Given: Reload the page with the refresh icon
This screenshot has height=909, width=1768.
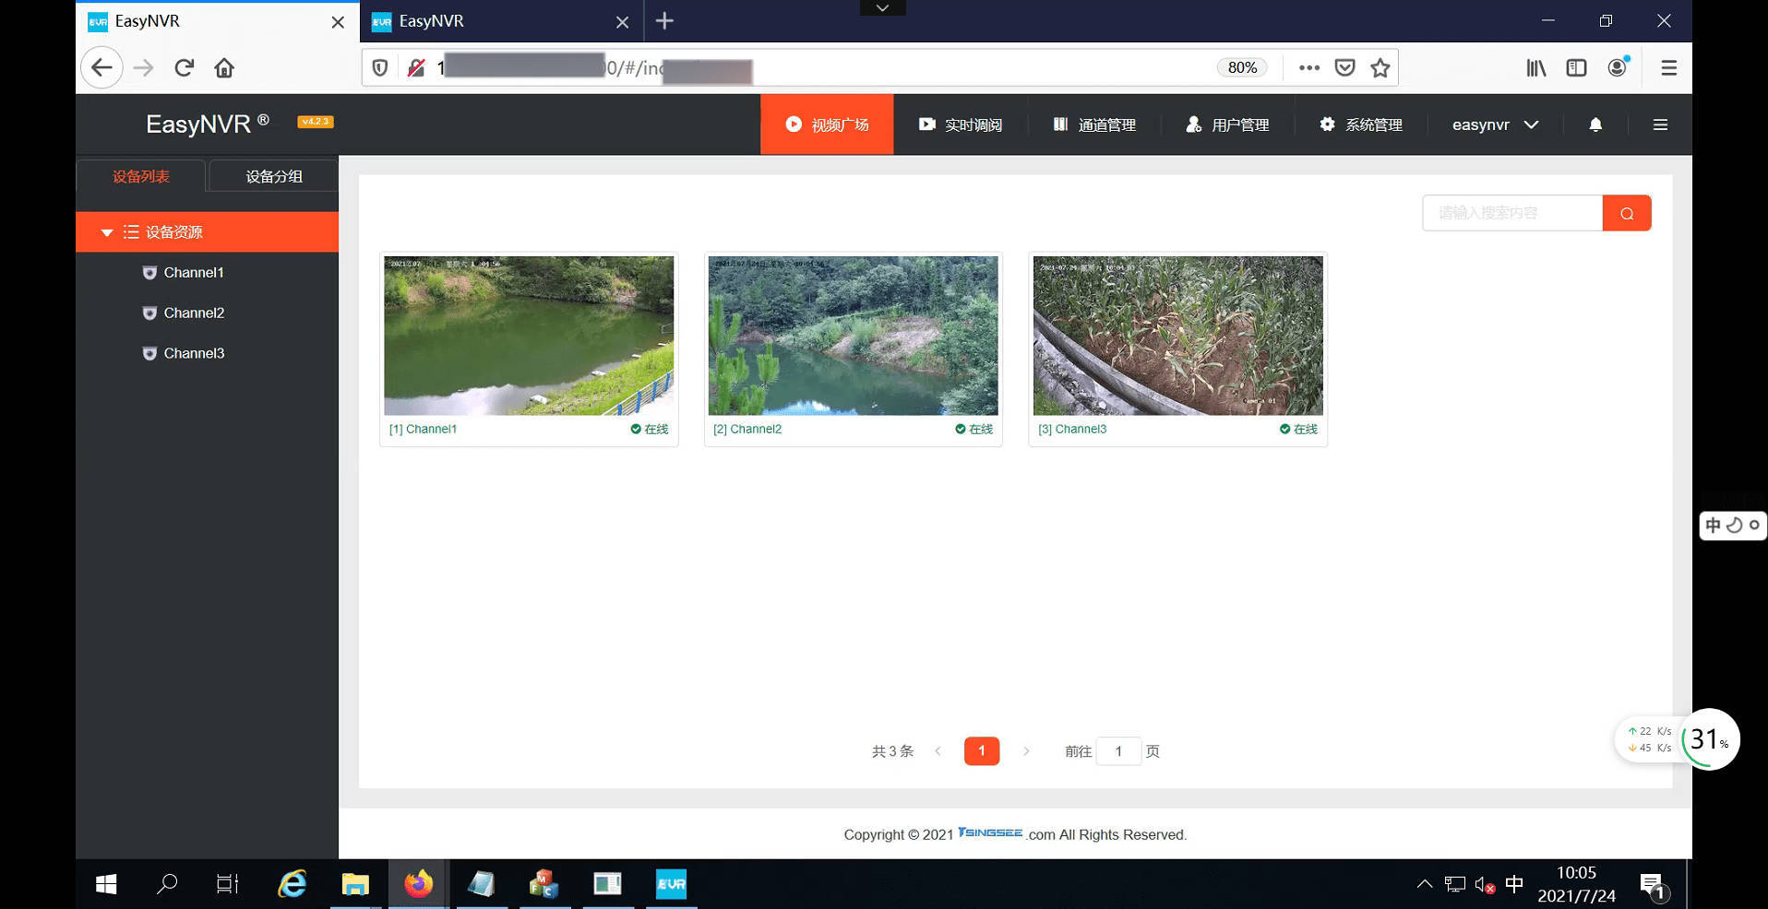Looking at the screenshot, I should tap(185, 67).
